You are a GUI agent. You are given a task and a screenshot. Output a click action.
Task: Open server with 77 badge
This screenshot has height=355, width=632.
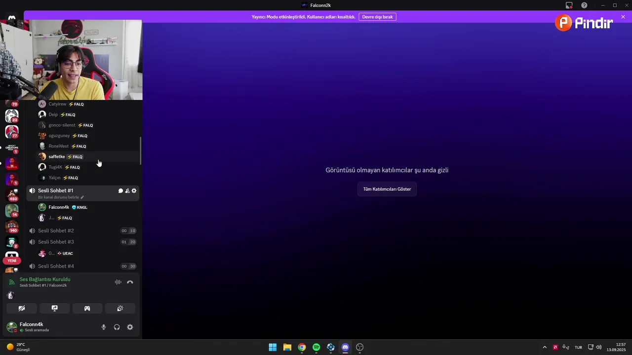pos(12,132)
